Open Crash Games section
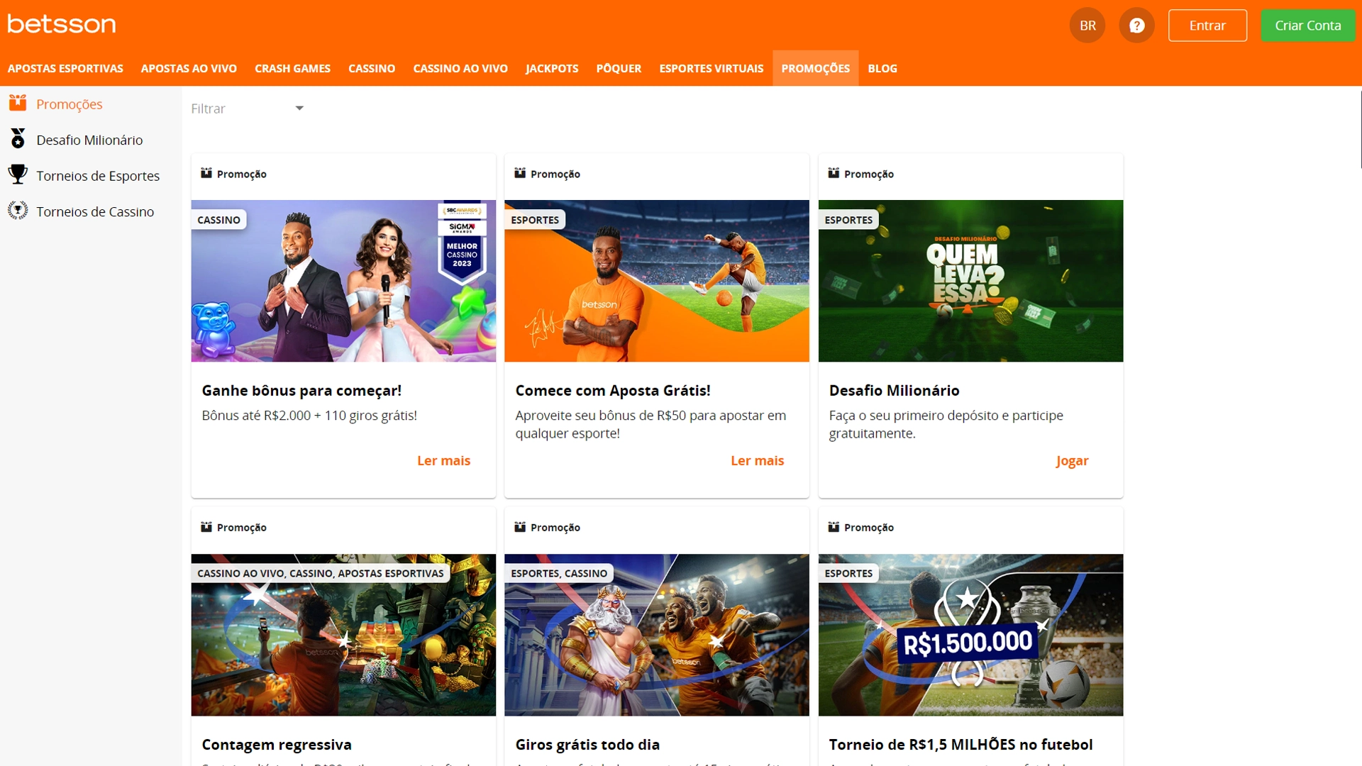This screenshot has height=766, width=1362. pyautogui.click(x=292, y=68)
